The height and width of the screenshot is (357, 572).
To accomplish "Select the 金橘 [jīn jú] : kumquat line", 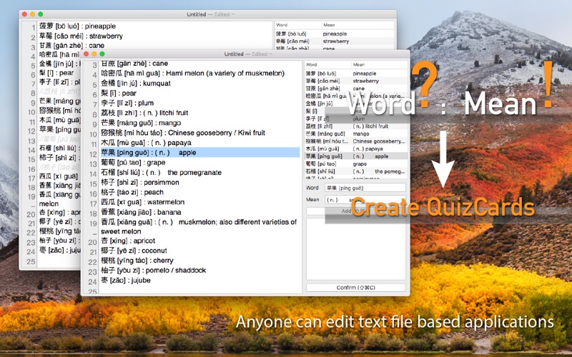I will pyautogui.click(x=136, y=83).
